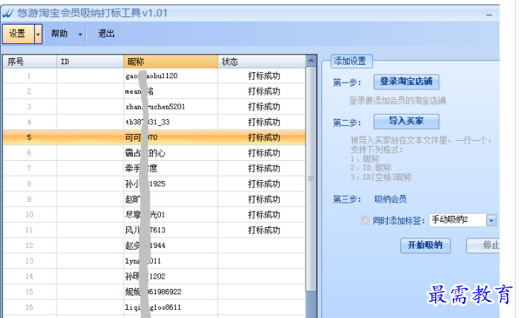
Task: Click 打标成功 status in row 1
Action: click(264, 76)
